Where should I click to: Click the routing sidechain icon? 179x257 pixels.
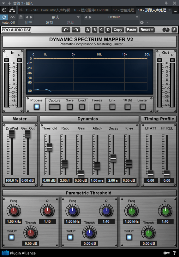coord(12,10)
